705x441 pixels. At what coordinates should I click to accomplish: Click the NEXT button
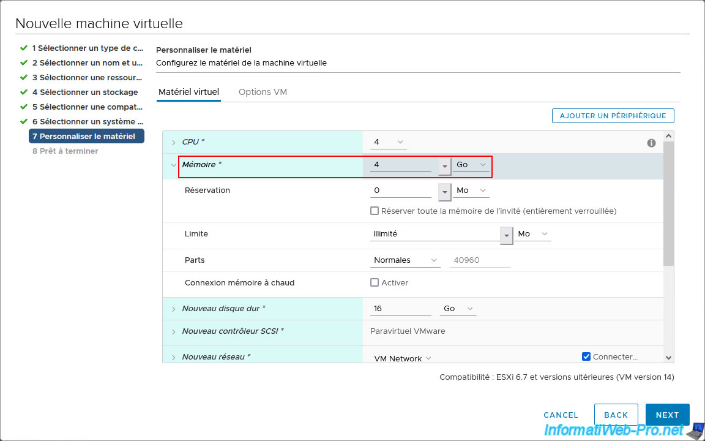[x=667, y=415]
